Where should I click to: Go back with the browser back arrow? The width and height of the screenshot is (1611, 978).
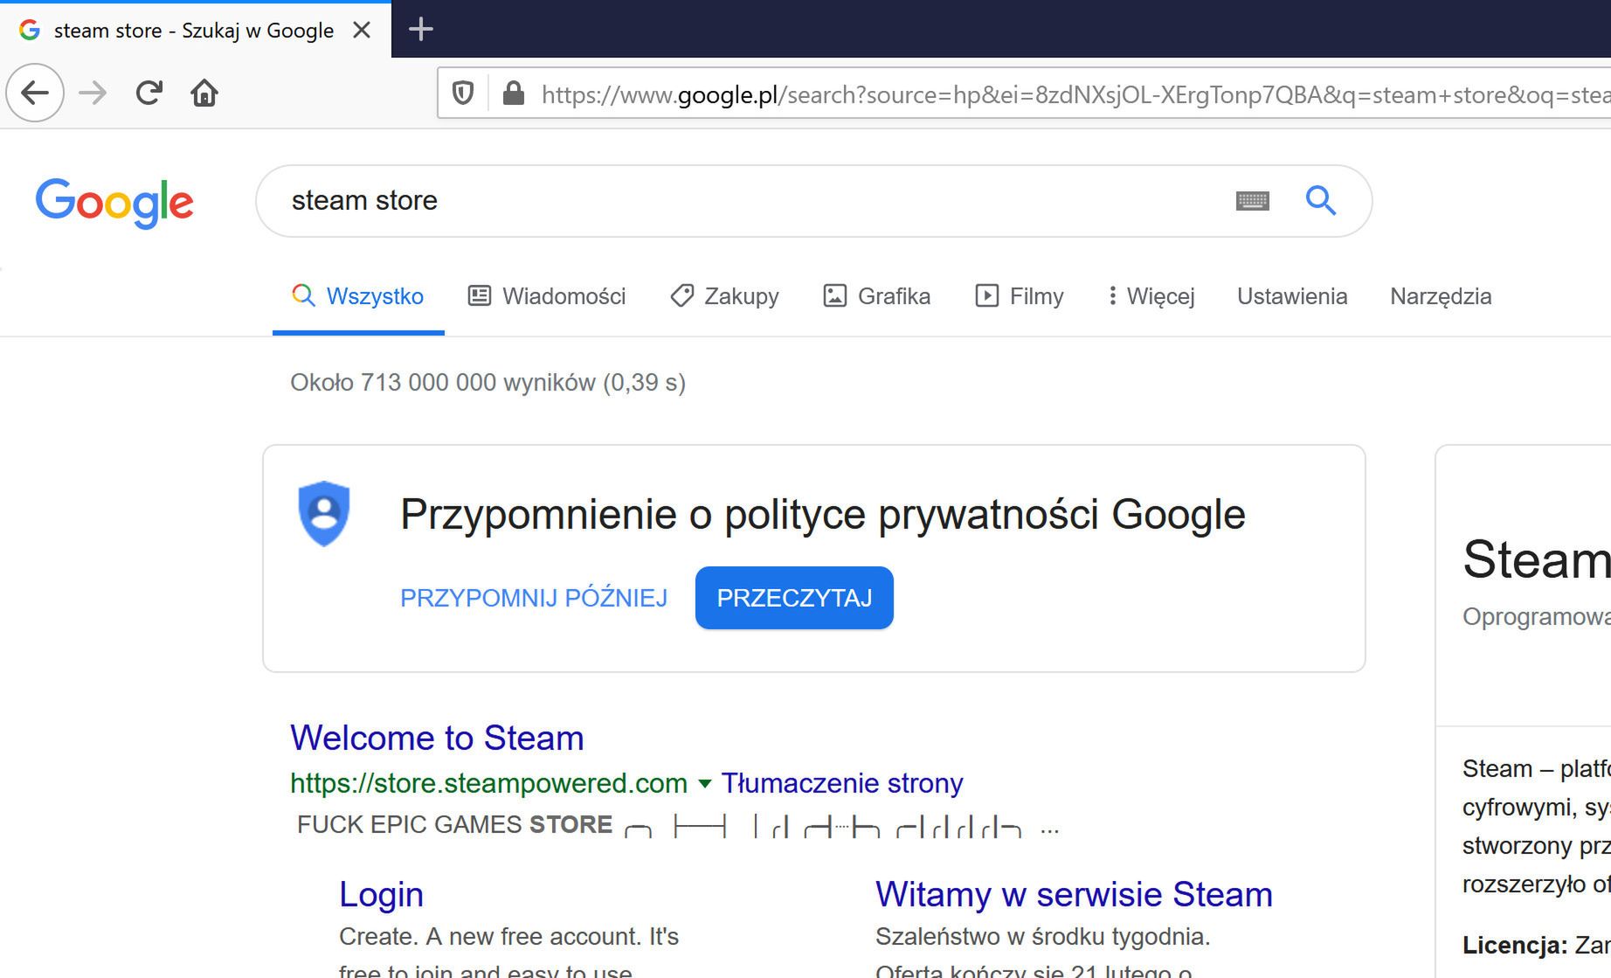pyautogui.click(x=35, y=93)
